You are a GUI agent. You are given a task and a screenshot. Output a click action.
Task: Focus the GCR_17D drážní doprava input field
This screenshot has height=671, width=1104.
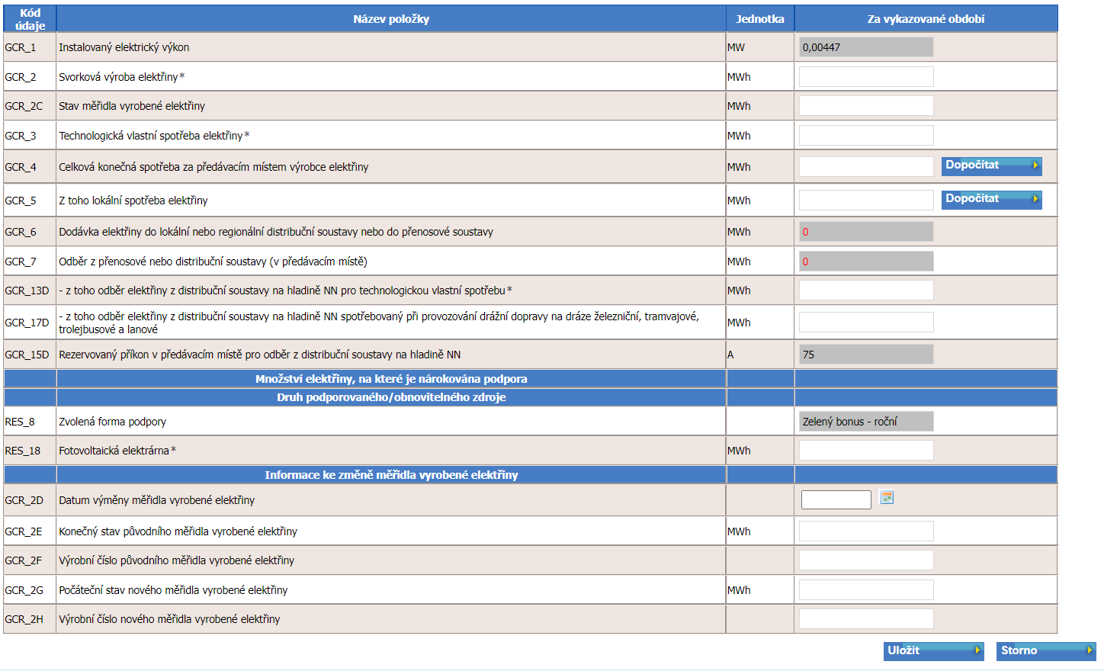(866, 323)
